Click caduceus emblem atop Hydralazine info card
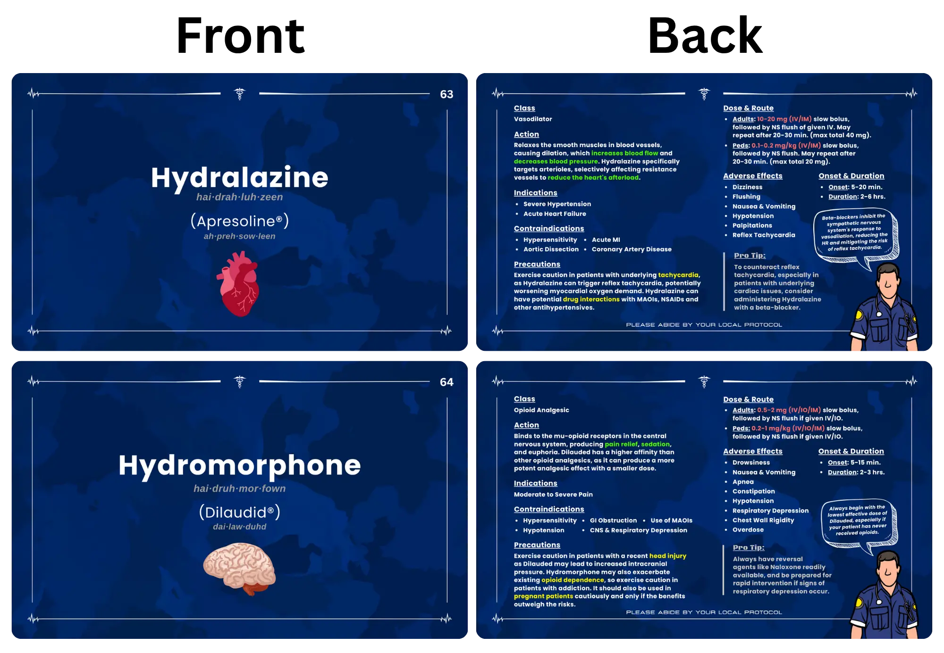Screen dimensions: 944x653 click(x=704, y=94)
